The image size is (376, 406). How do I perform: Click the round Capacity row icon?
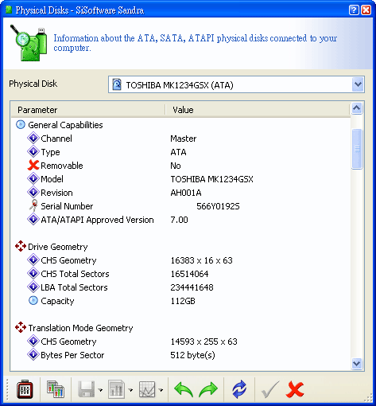(33, 301)
